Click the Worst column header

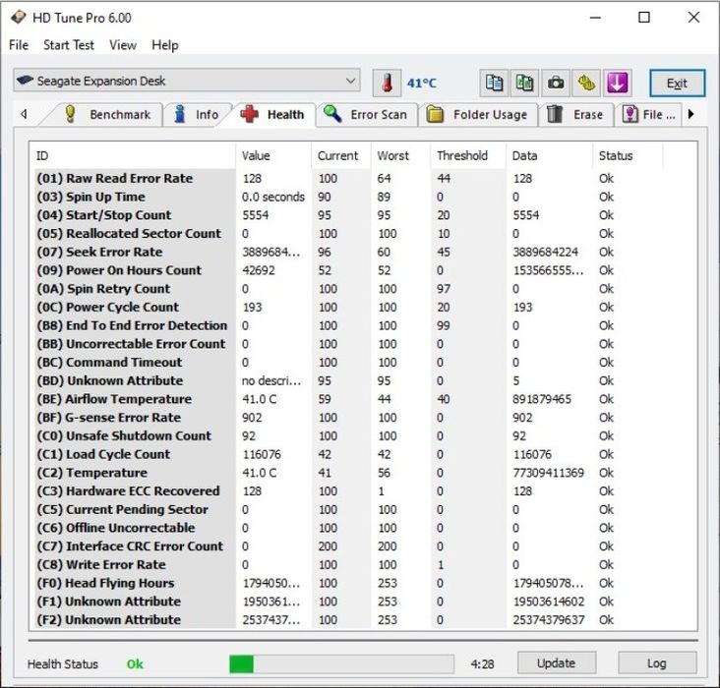tap(400, 155)
